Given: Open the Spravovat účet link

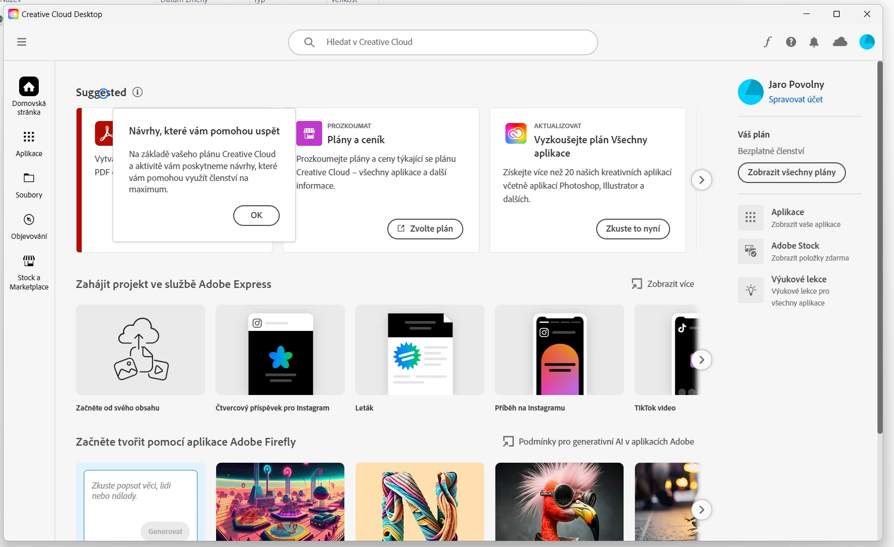Looking at the screenshot, I should coord(795,99).
